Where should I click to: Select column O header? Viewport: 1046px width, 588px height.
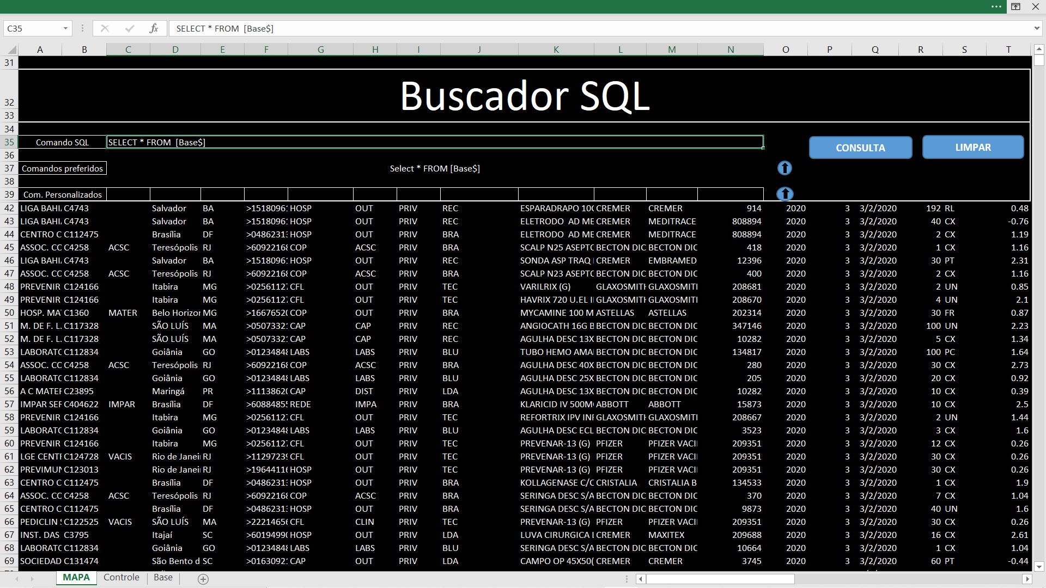click(786, 50)
